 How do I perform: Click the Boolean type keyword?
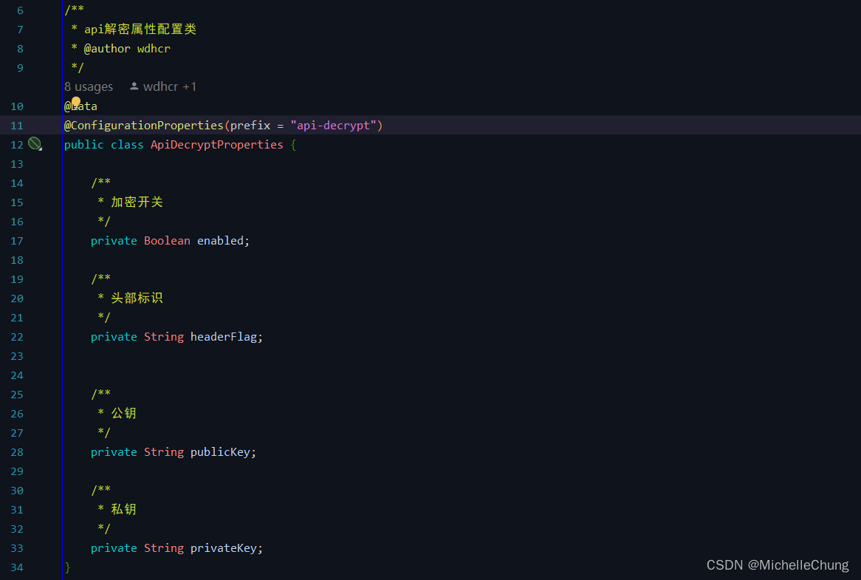pyautogui.click(x=167, y=241)
